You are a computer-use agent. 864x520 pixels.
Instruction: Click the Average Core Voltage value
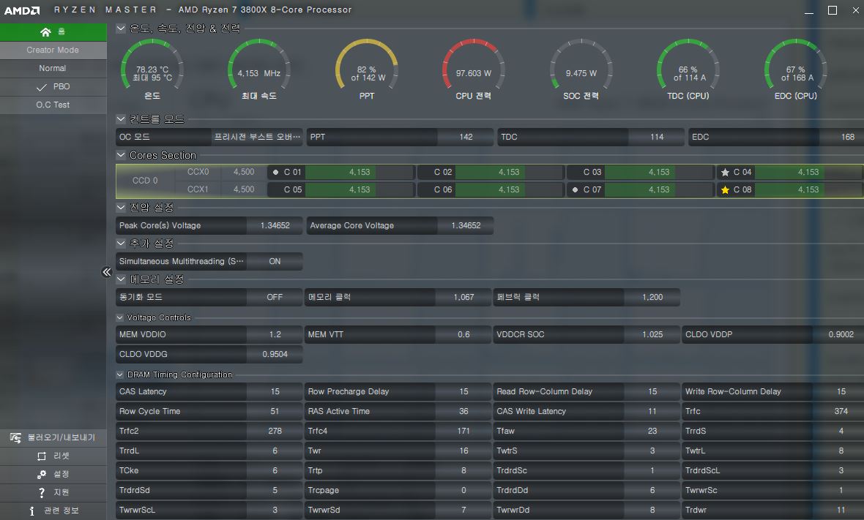tap(466, 225)
